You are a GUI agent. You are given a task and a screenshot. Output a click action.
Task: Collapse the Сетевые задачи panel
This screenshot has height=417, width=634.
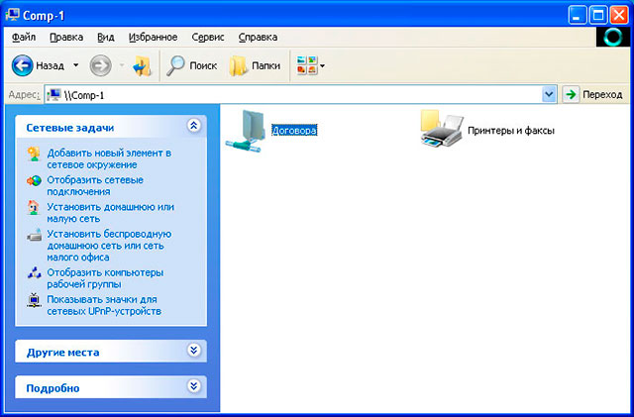(194, 126)
